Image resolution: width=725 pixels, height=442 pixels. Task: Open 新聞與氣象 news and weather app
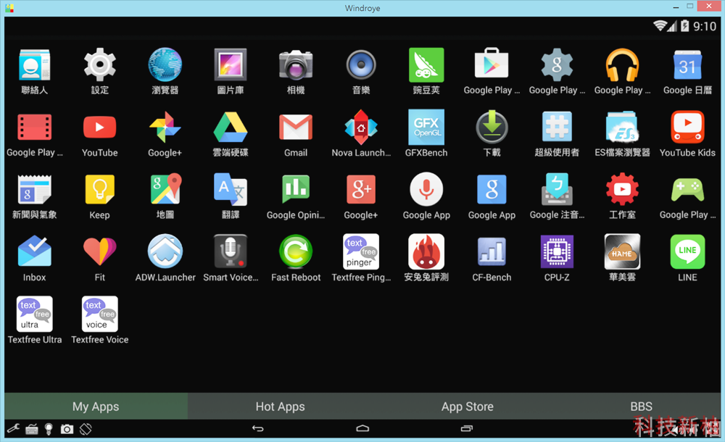coord(34,190)
